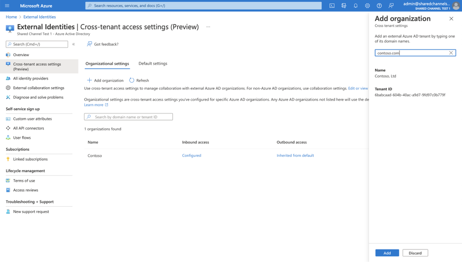This screenshot has height=262, width=462.
Task: Click the Refresh toolbar button
Action: (139, 80)
